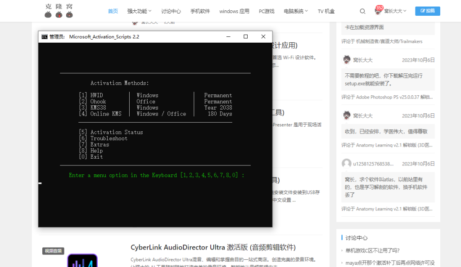The image size is (461, 267).
Task: Click the username u1258125768538...
Action: pos(373,164)
